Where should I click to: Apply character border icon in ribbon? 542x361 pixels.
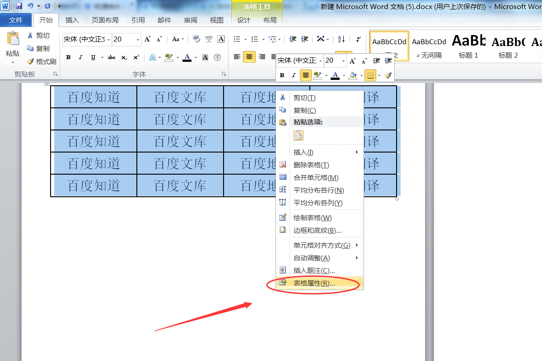[x=221, y=39]
